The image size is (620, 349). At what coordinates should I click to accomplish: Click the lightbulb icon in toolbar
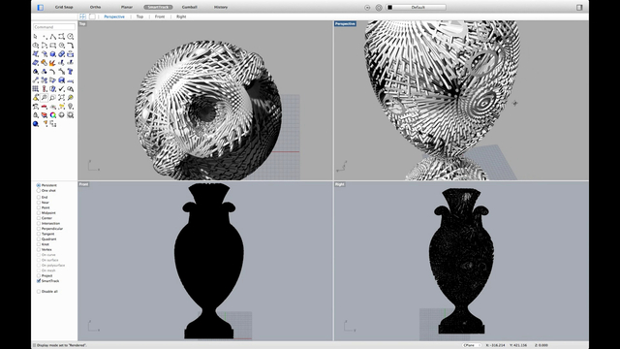pos(71,106)
